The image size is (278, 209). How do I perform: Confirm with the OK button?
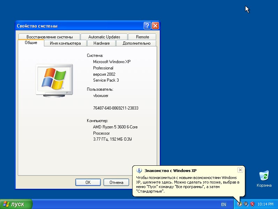(x=88, y=182)
